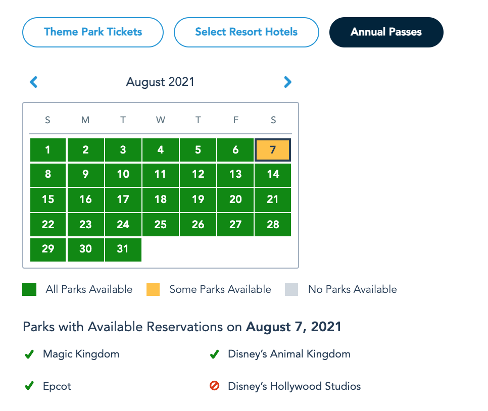The height and width of the screenshot is (411, 488).
Task: Click the red unavailable icon for Hollywood Studios
Action: [x=214, y=387]
